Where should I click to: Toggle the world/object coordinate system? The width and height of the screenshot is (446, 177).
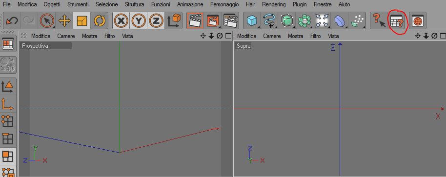tap(174, 20)
